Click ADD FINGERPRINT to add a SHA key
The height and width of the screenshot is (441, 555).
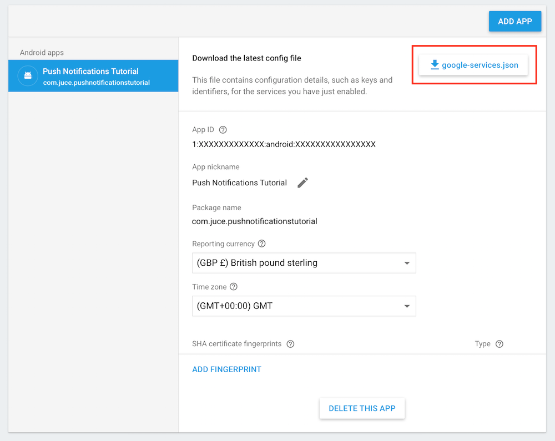(x=226, y=369)
